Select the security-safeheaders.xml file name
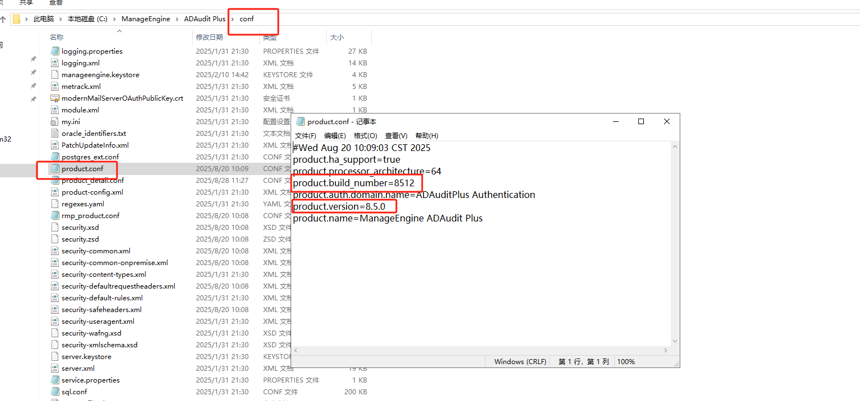 pos(101,310)
